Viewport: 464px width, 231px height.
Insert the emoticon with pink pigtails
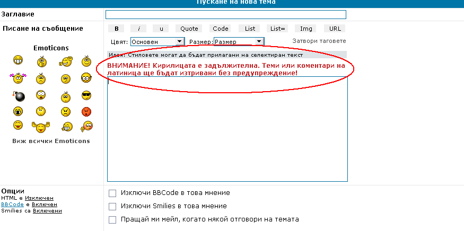tap(19, 78)
